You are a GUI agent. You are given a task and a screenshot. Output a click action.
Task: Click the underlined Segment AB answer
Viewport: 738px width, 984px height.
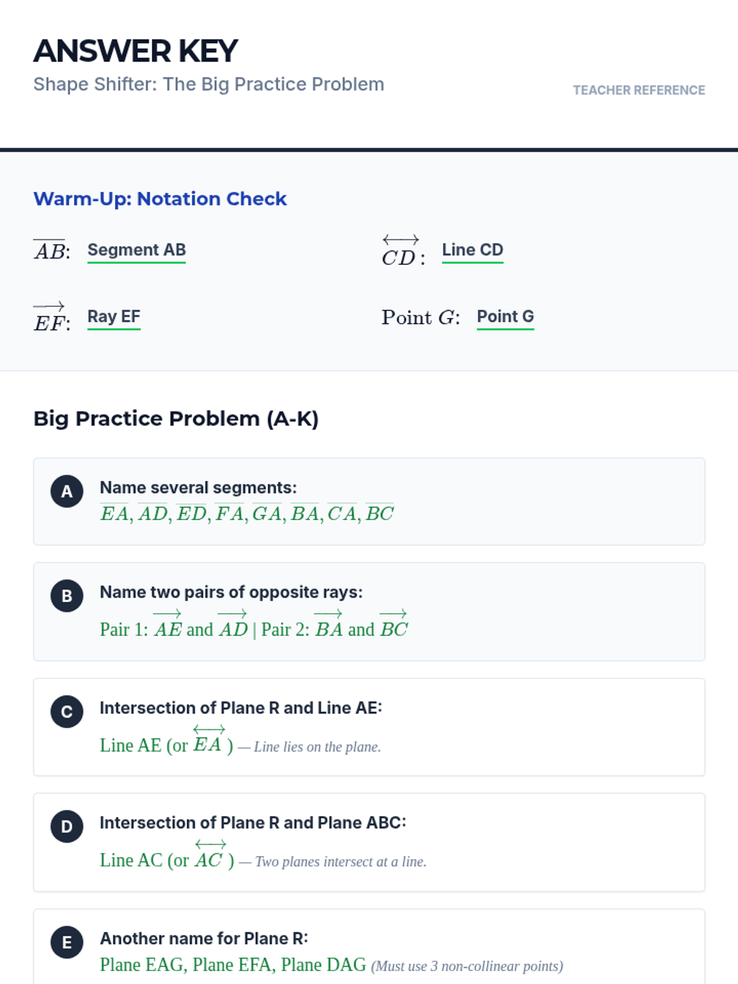(x=137, y=250)
